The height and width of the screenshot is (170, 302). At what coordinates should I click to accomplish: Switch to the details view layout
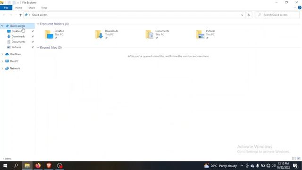[294, 159]
